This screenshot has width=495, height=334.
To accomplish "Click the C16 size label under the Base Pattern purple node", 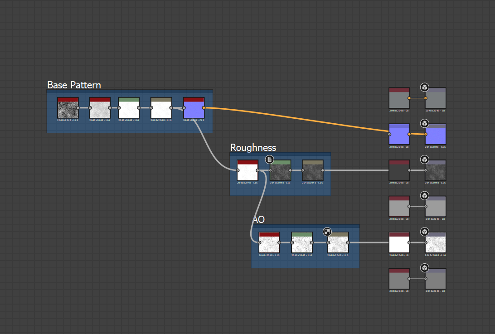I will pyautogui.click(x=194, y=120).
